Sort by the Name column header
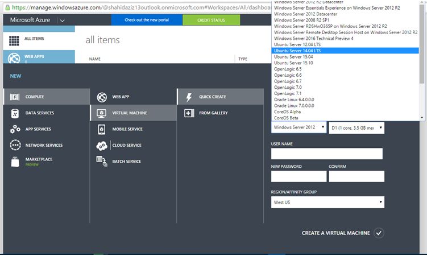Viewport: 427px width, 256px height. click(x=95, y=59)
